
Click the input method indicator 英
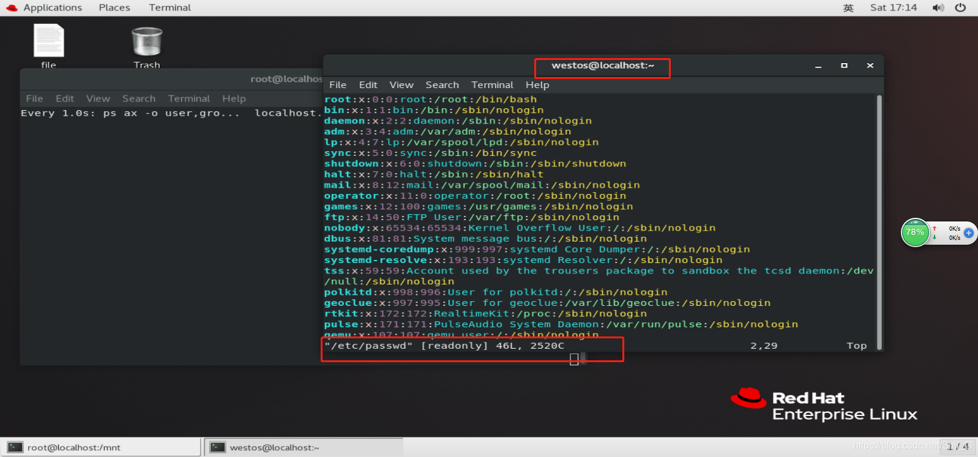(x=848, y=8)
